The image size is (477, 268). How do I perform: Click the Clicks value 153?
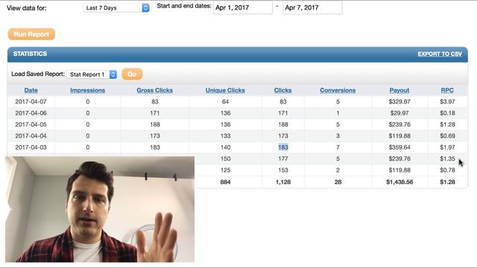click(283, 170)
